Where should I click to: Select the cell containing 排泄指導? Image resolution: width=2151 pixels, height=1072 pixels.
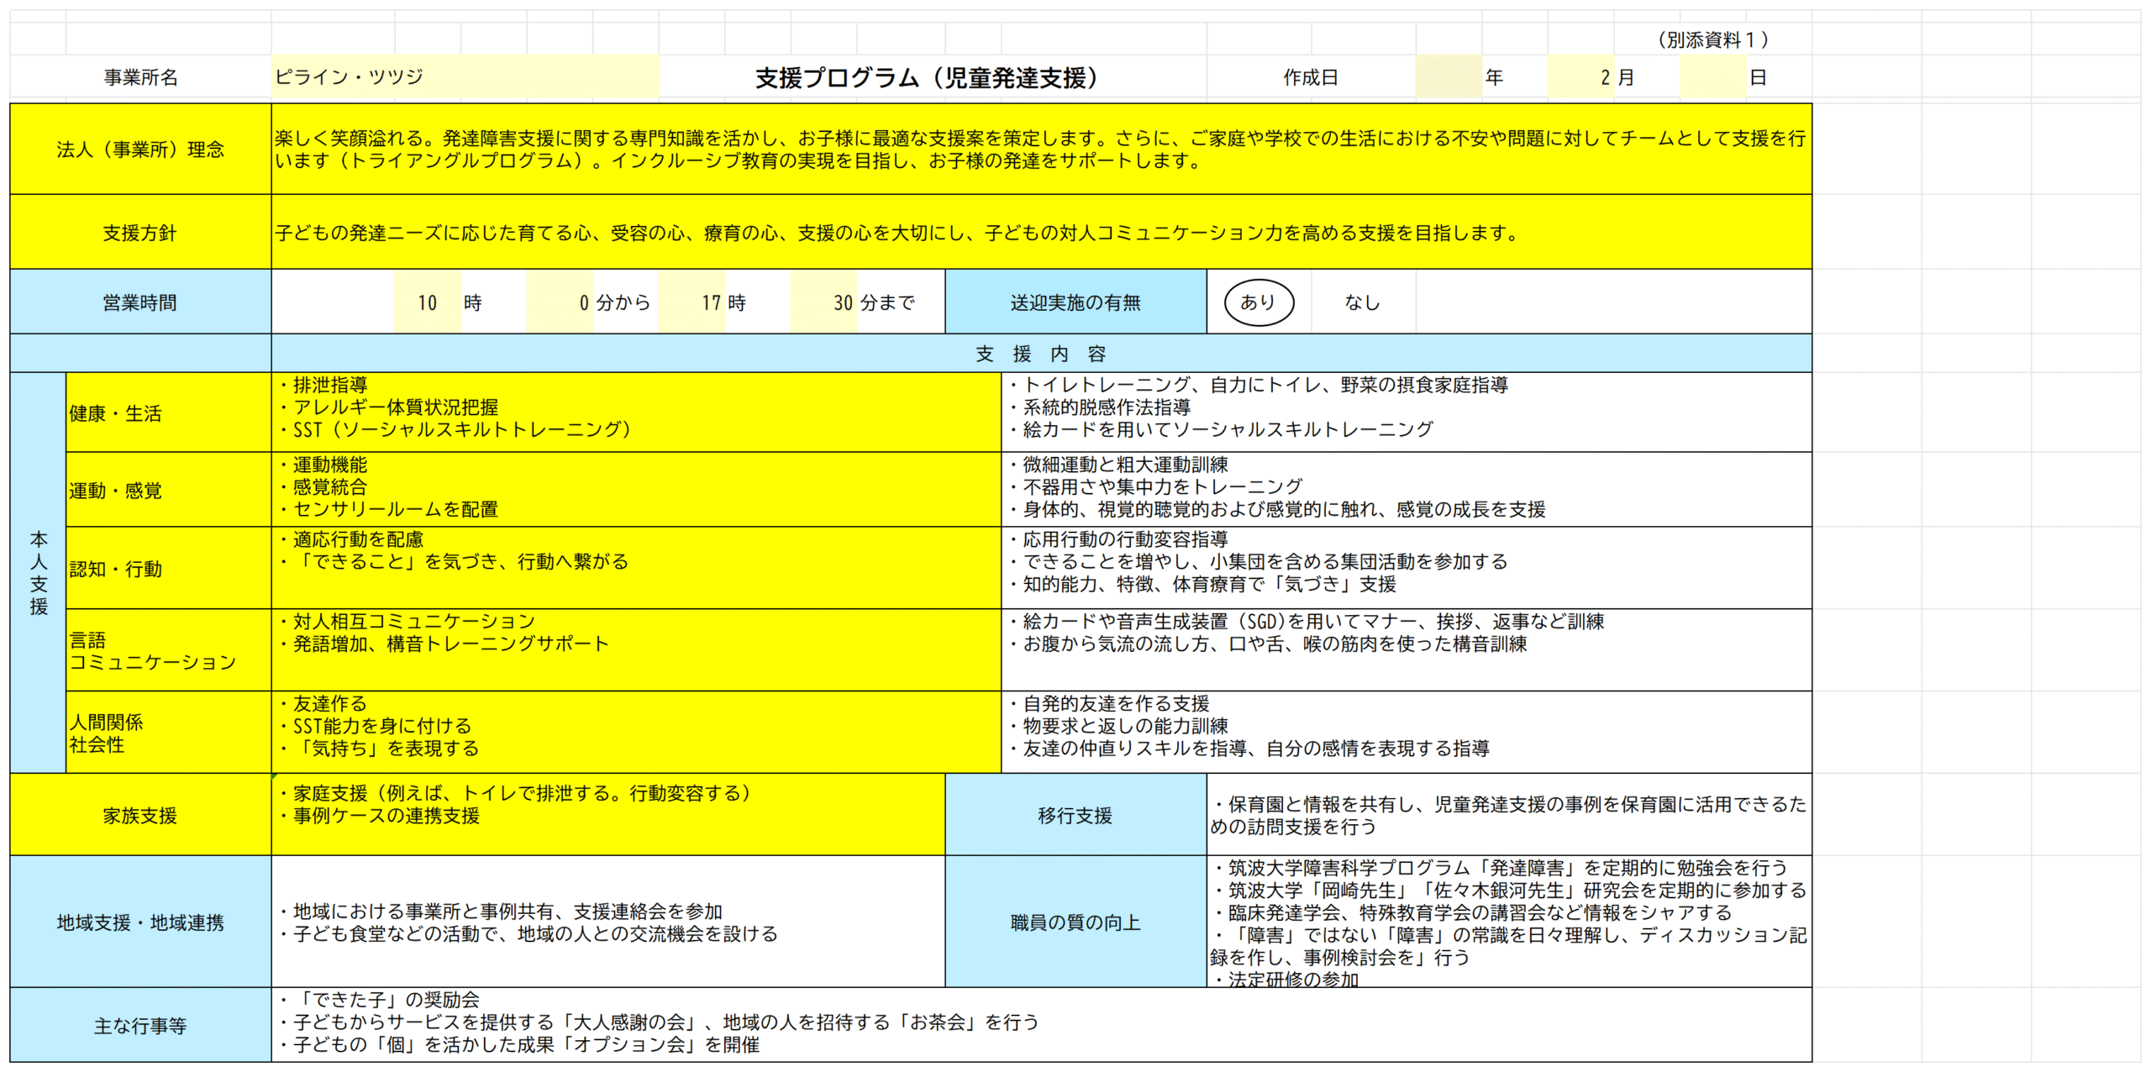coord(636,413)
